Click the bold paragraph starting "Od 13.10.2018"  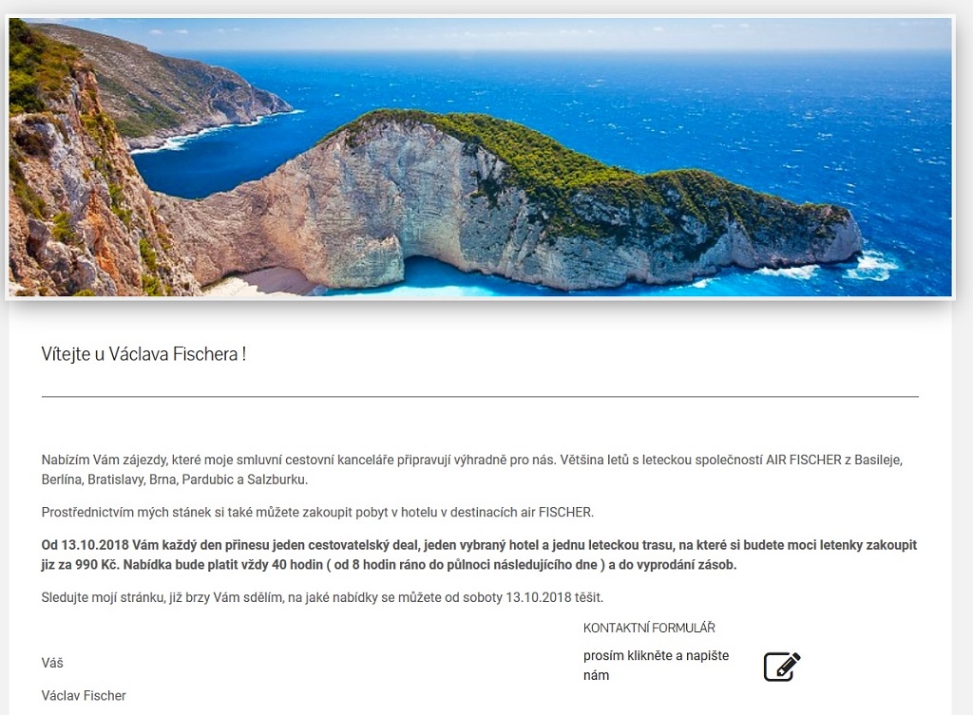click(x=479, y=555)
